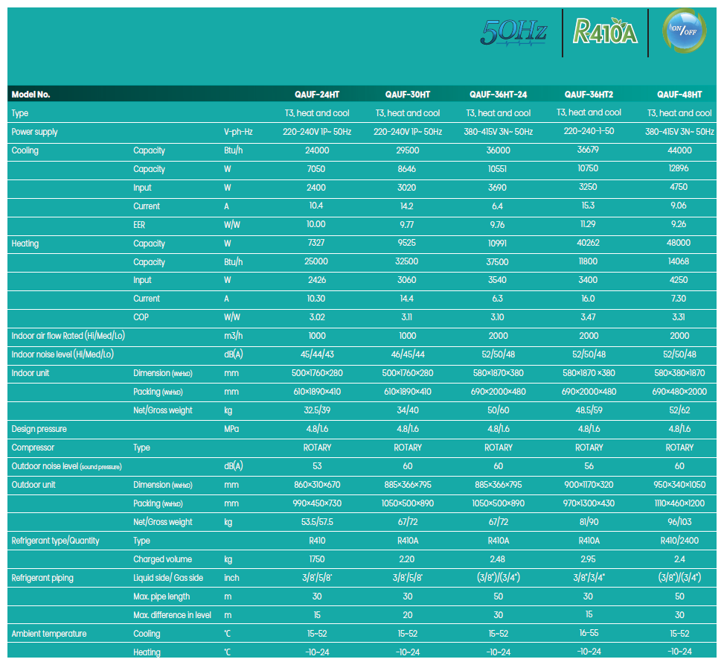The image size is (724, 665).
Task: Click the Power supply row label
Action: point(35,132)
